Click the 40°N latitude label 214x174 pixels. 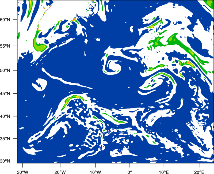[x=5, y=116]
